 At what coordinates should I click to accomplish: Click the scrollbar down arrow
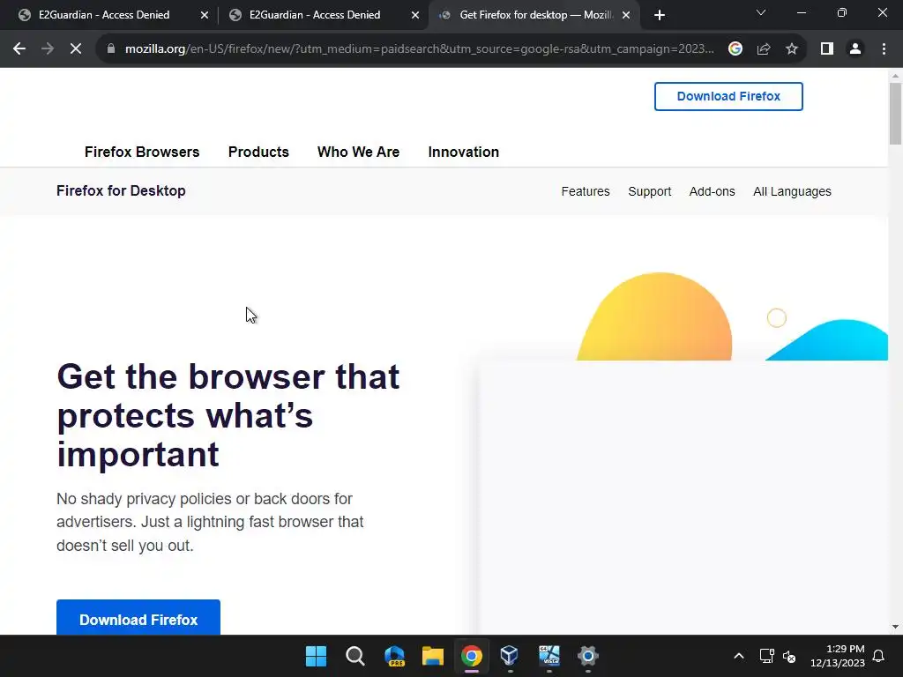(x=895, y=627)
